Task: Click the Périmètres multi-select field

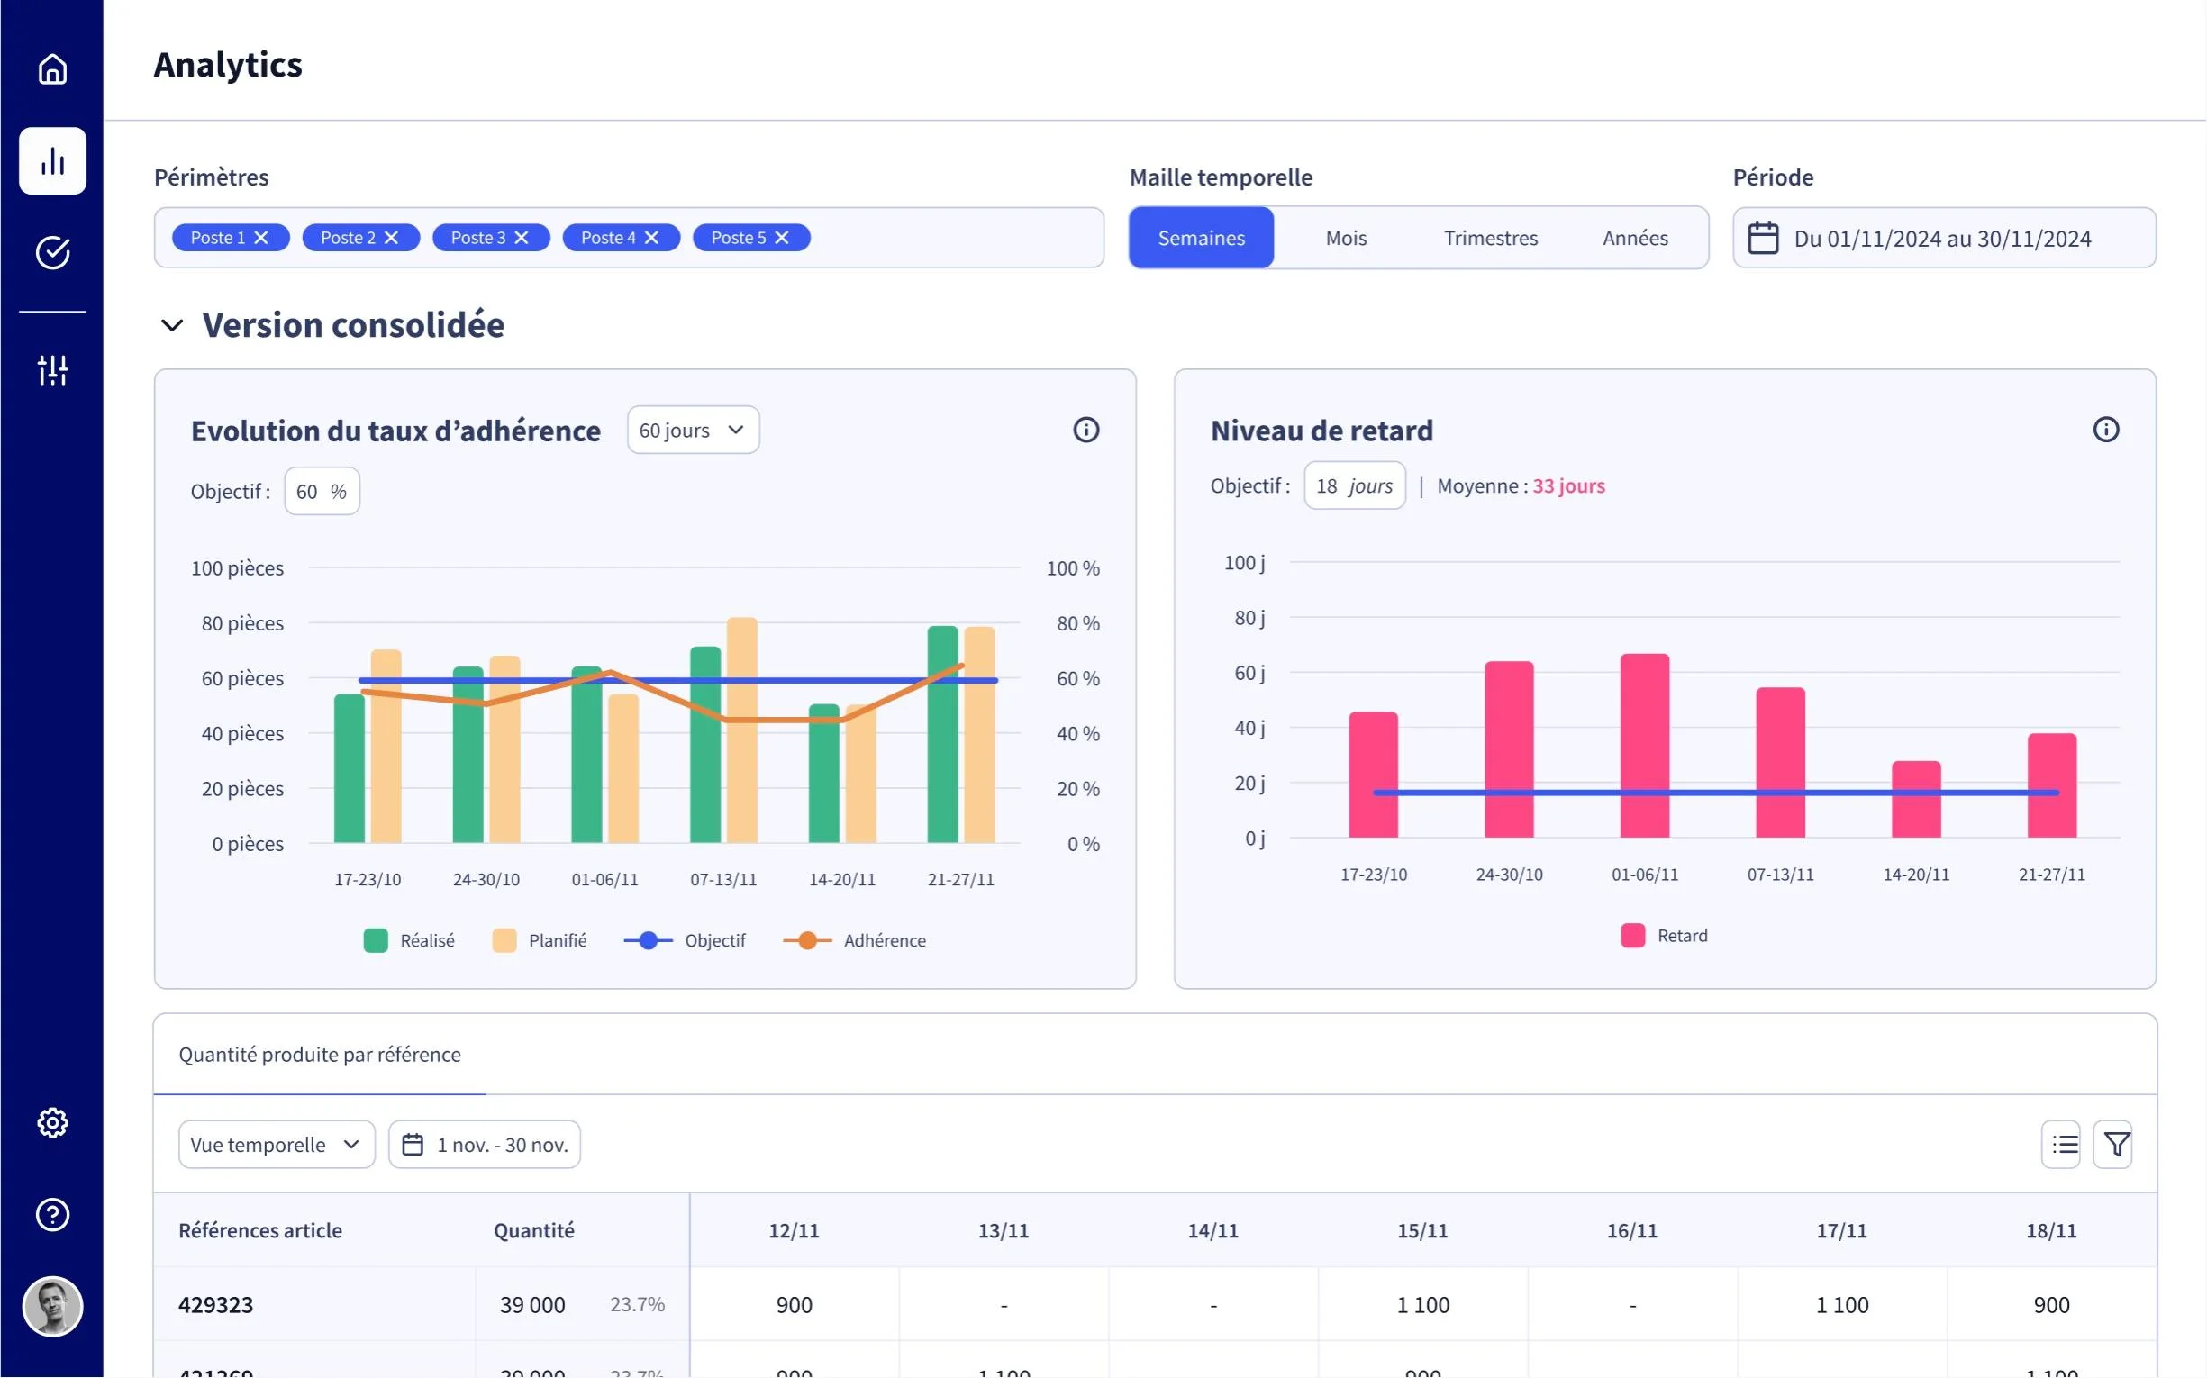Action: click(x=629, y=238)
